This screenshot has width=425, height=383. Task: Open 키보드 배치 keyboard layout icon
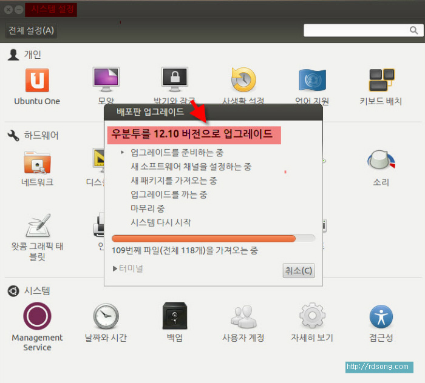tap(381, 81)
